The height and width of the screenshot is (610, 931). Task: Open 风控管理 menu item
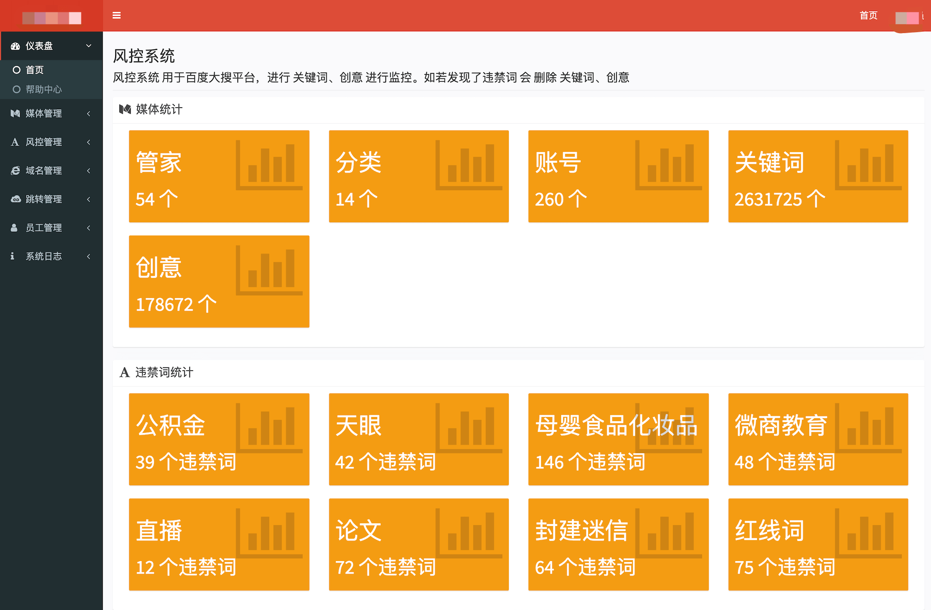(51, 142)
